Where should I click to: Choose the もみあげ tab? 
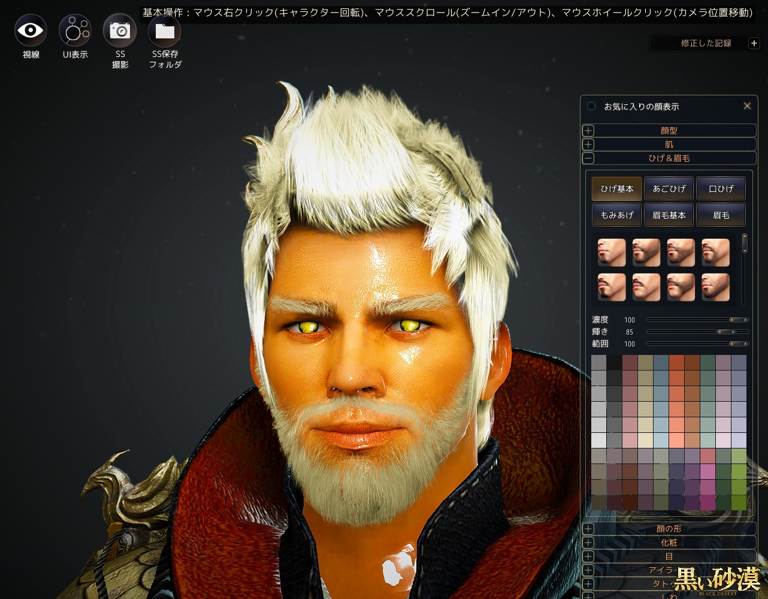point(617,215)
